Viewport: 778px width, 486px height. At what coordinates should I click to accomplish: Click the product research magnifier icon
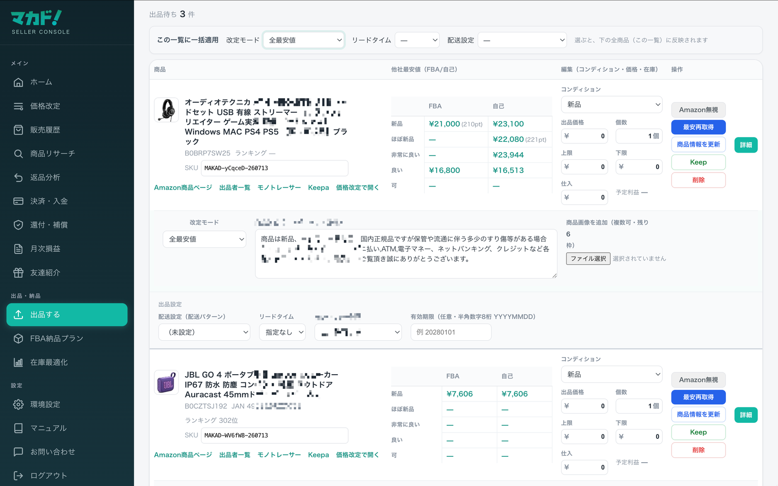(x=18, y=154)
